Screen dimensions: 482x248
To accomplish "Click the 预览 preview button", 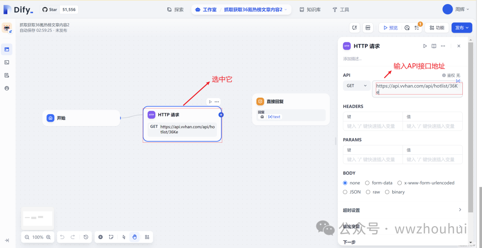I will pyautogui.click(x=390, y=28).
